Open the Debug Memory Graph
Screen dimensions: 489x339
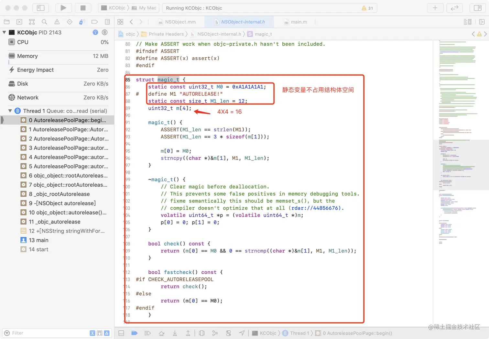pos(215,333)
